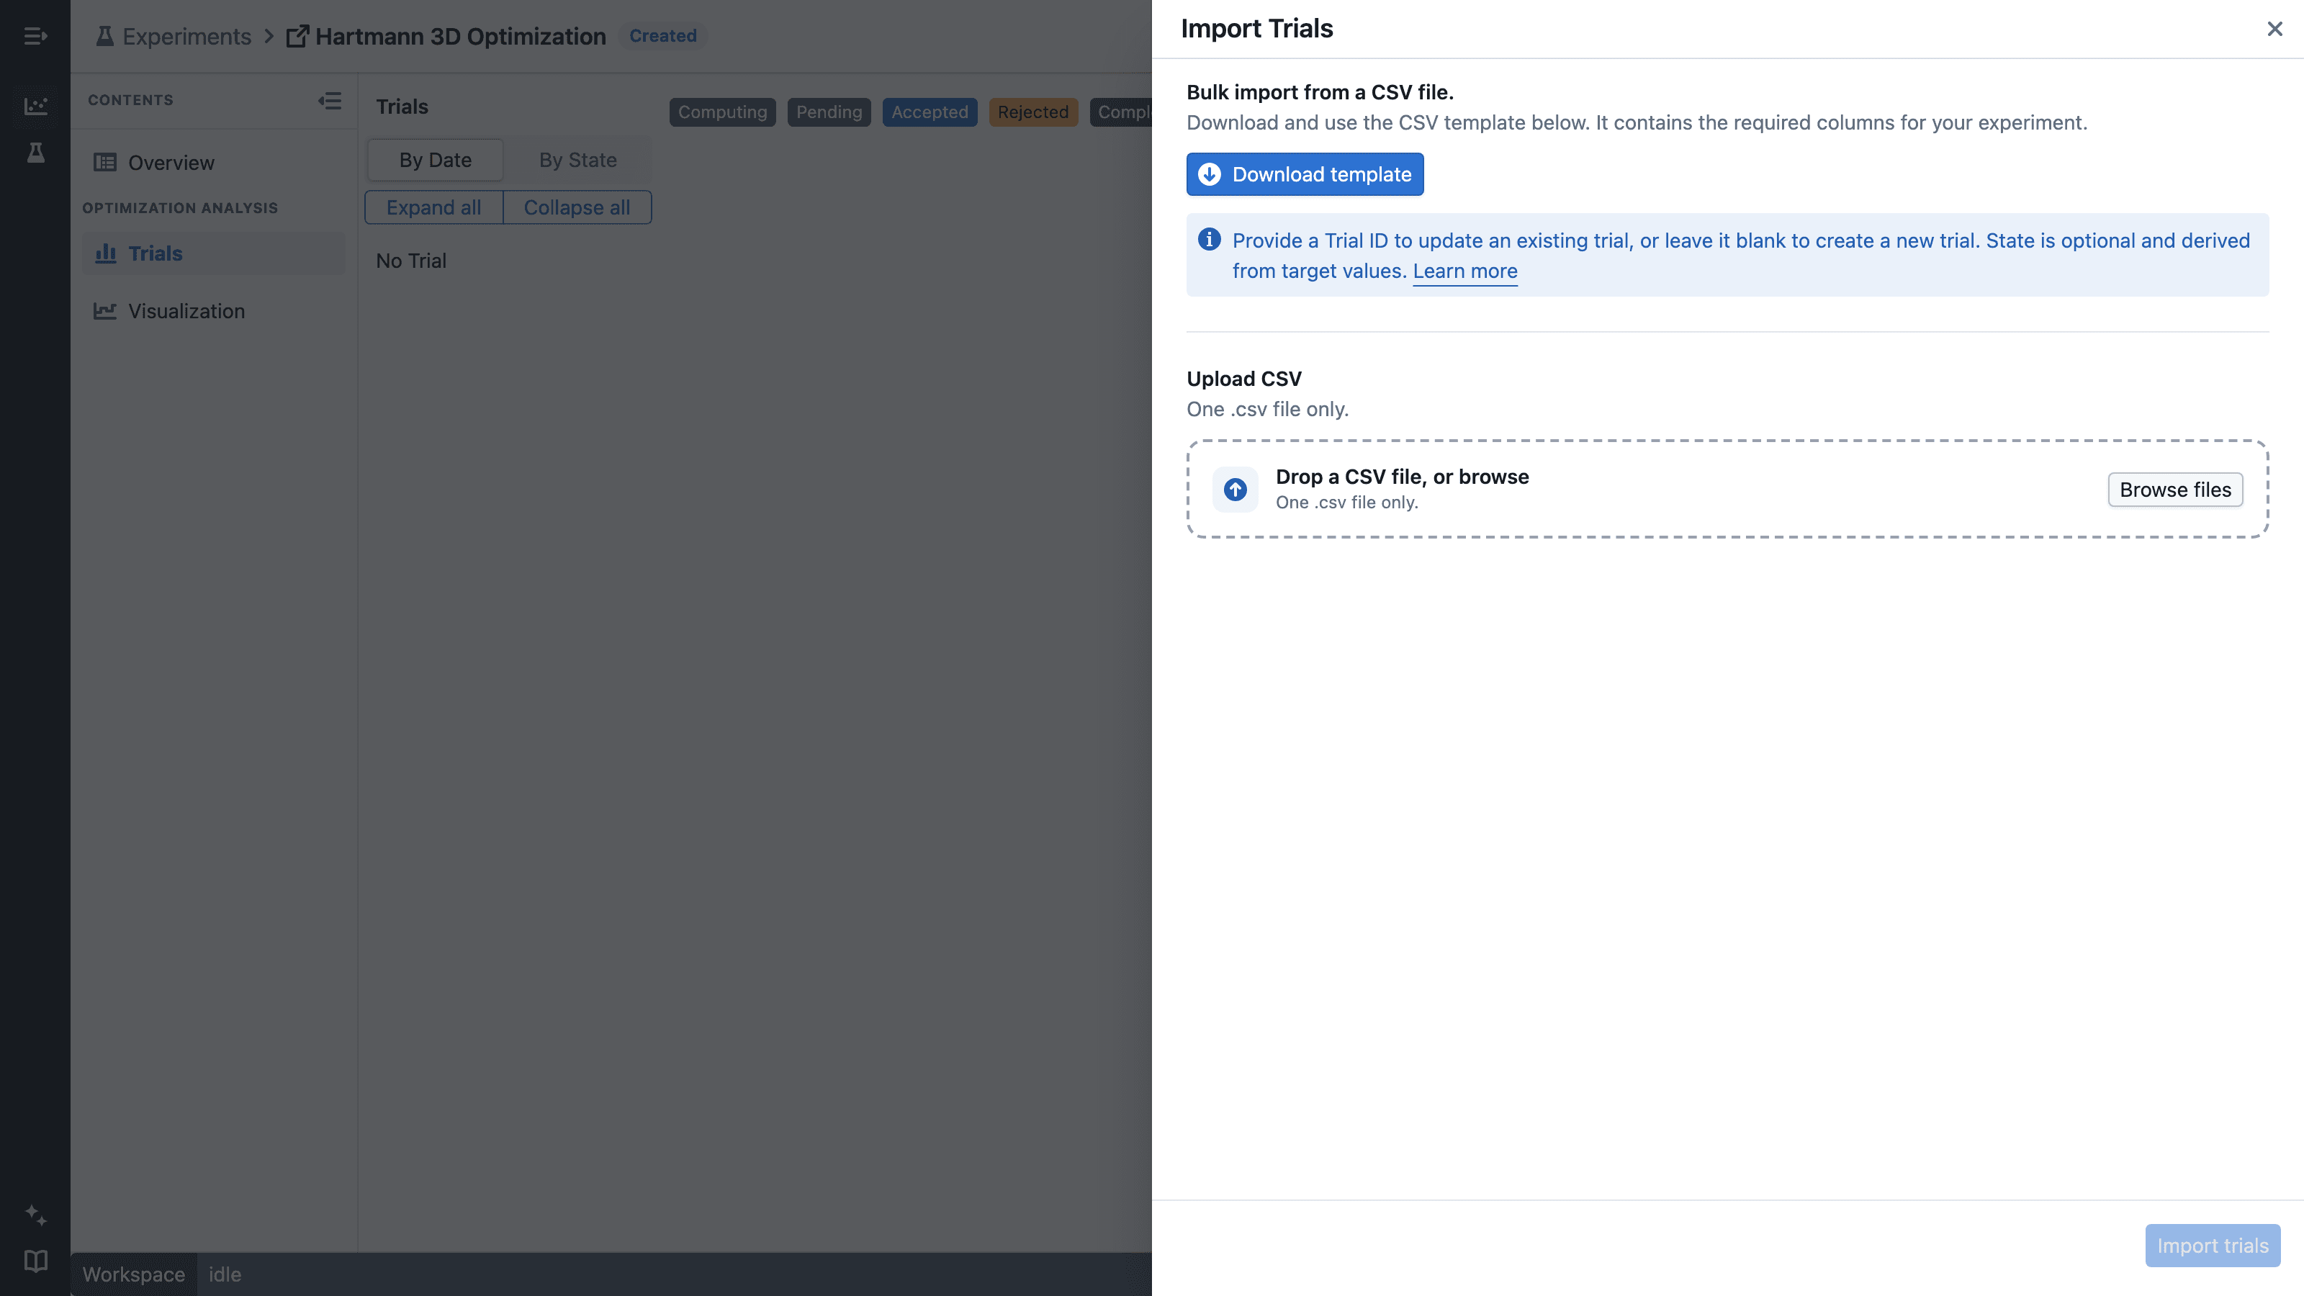Click the external link icon beside Hartmann title
The image size is (2304, 1296).
point(297,36)
